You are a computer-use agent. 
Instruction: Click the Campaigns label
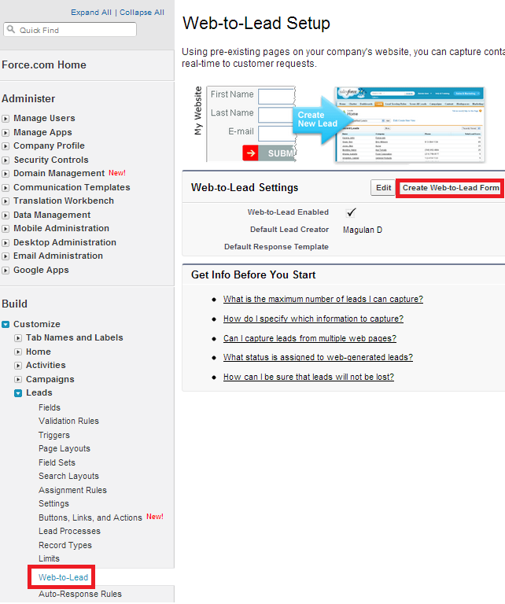point(50,379)
